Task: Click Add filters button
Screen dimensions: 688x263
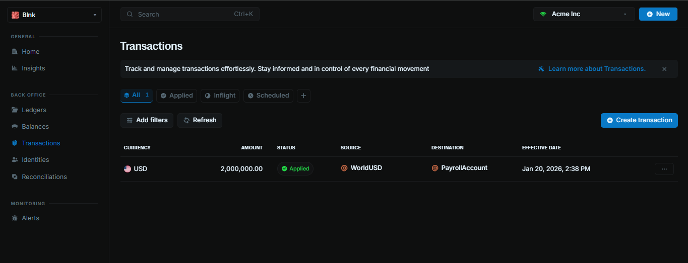Action: pos(147,120)
